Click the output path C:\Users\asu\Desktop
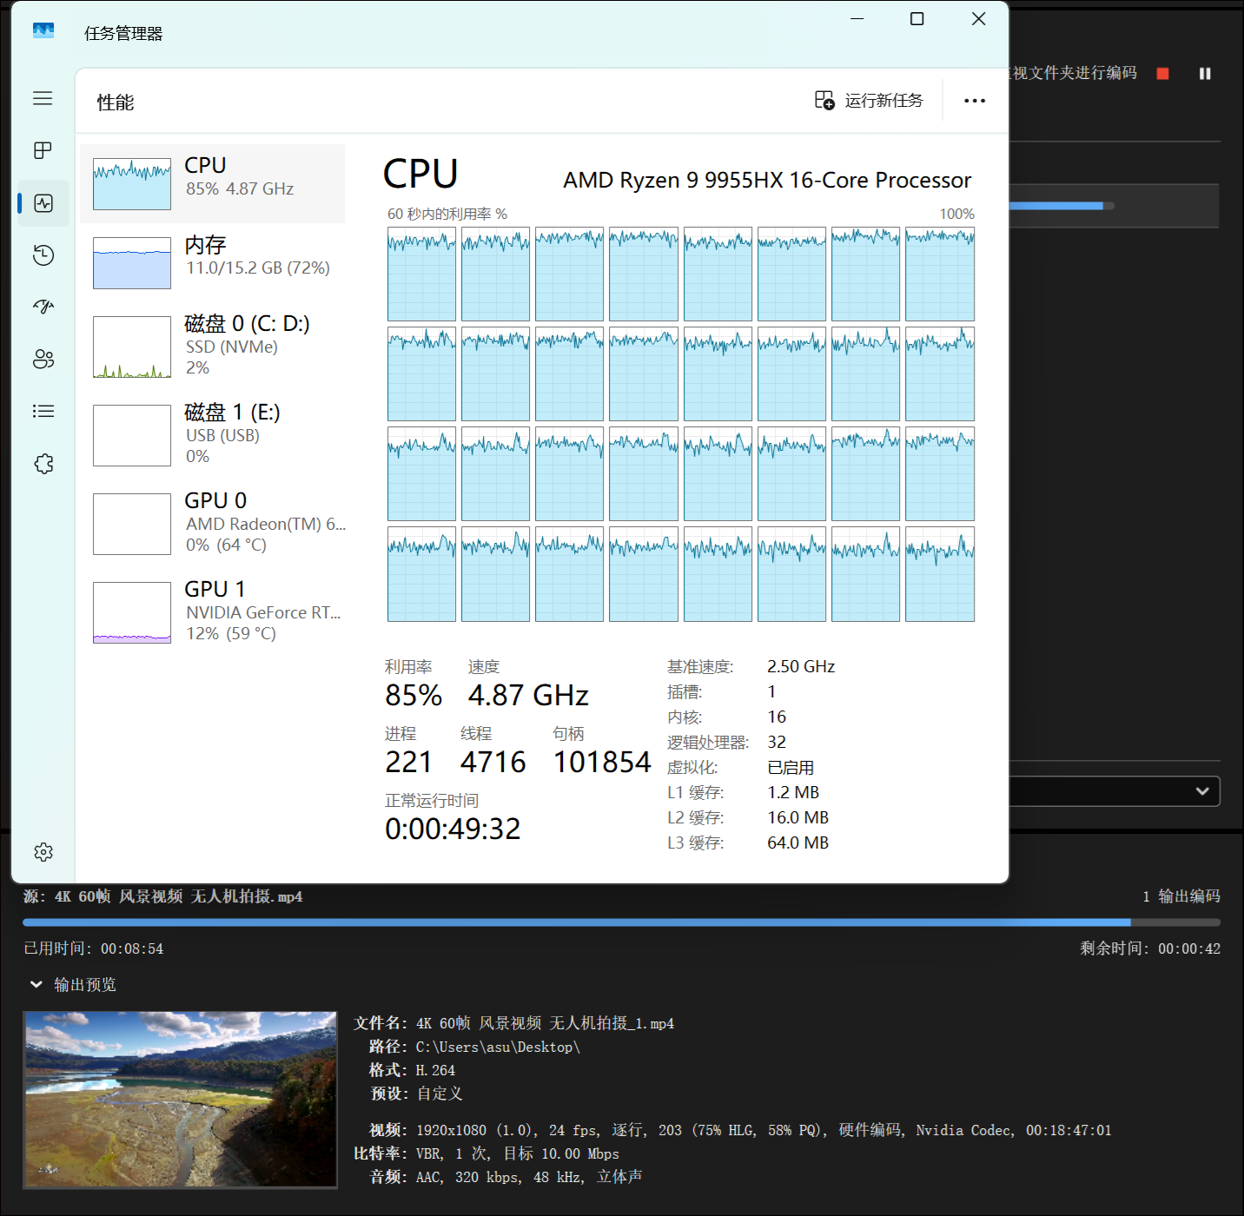The width and height of the screenshot is (1244, 1216). coord(497,1047)
